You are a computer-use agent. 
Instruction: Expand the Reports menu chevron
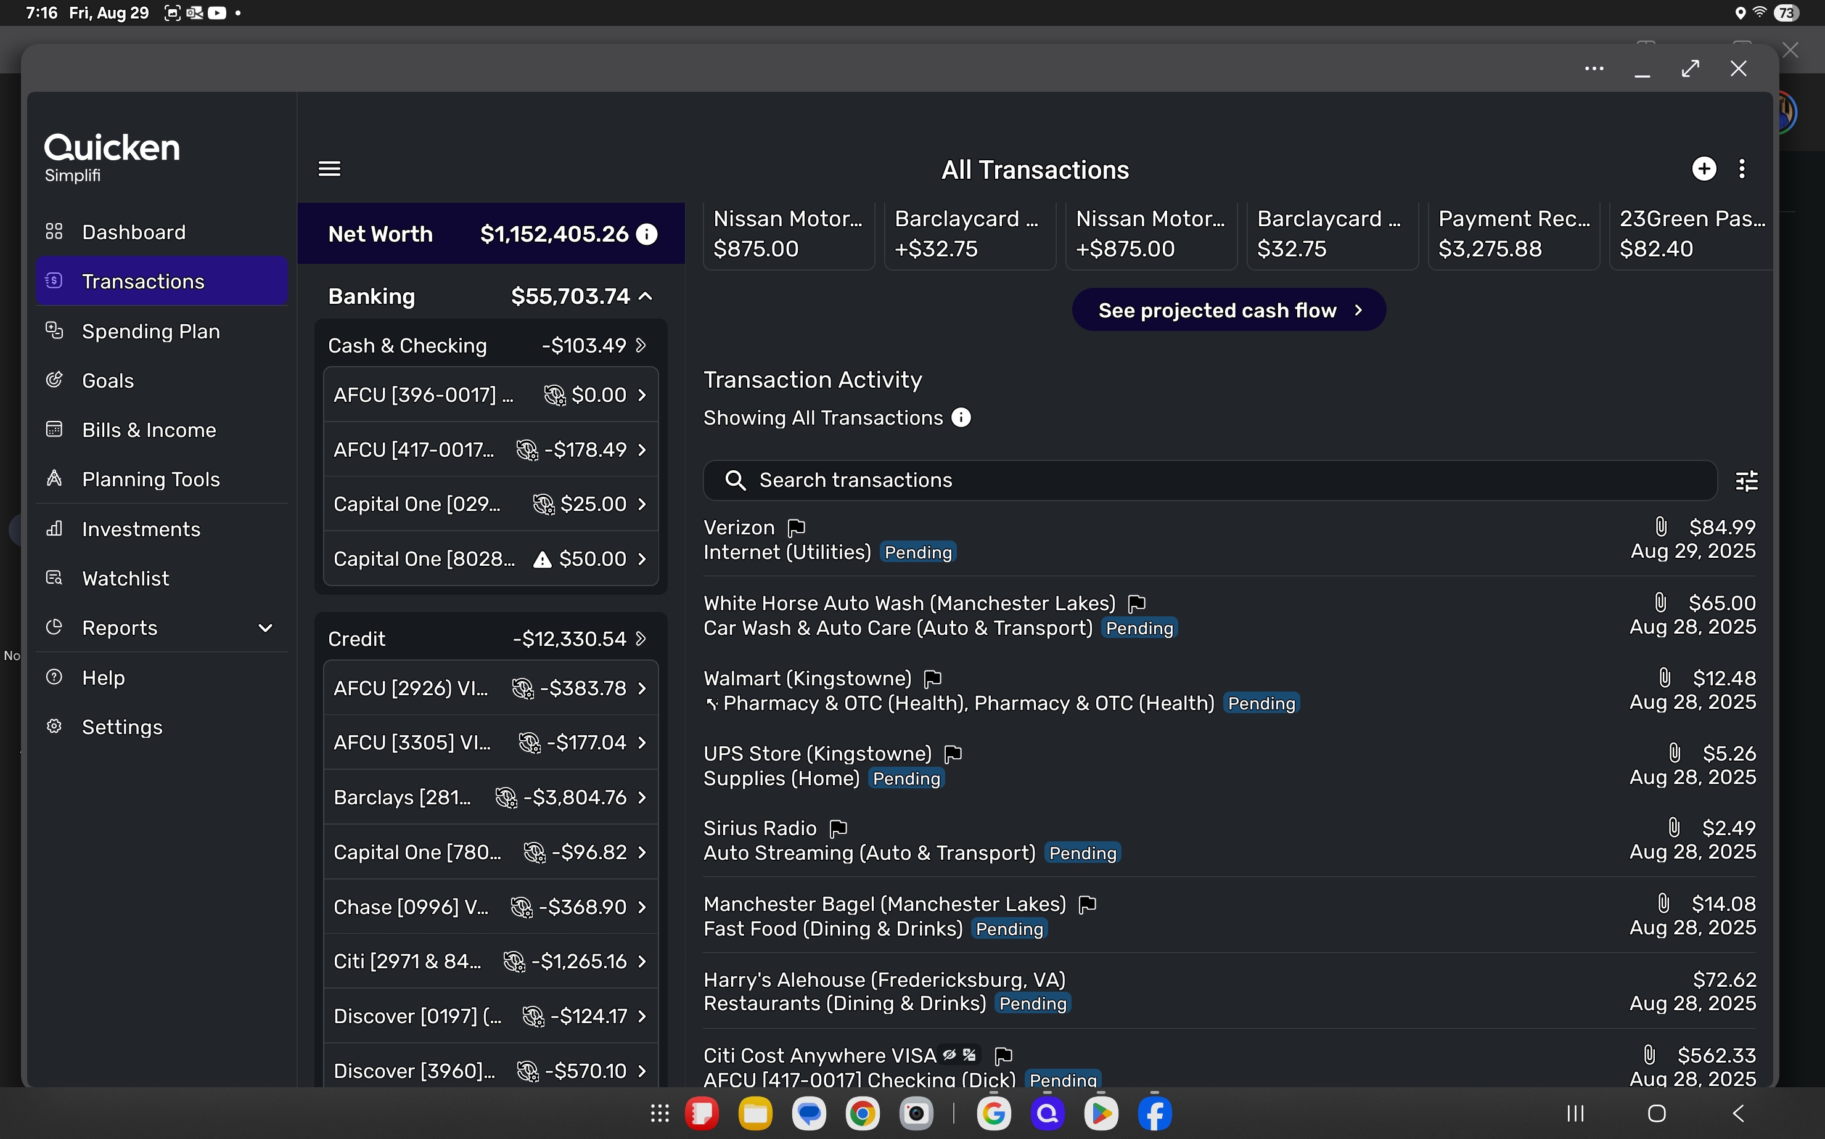[x=265, y=628]
